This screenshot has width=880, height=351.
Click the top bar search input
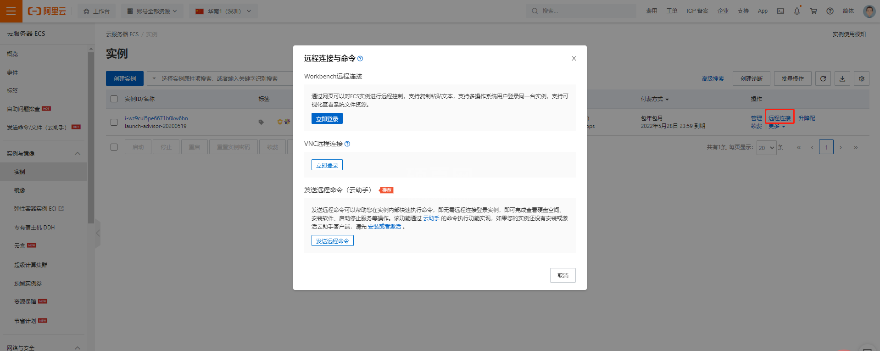[x=581, y=11]
